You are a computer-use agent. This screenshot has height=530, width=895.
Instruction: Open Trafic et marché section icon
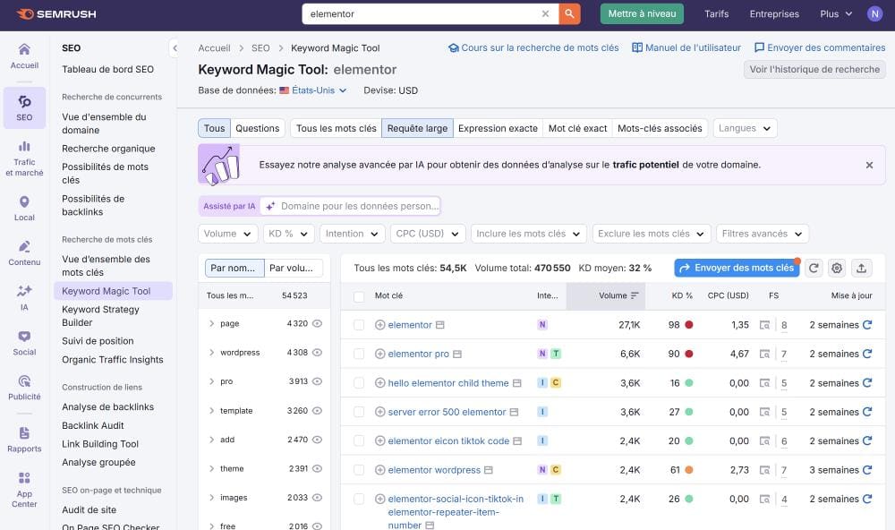24,158
